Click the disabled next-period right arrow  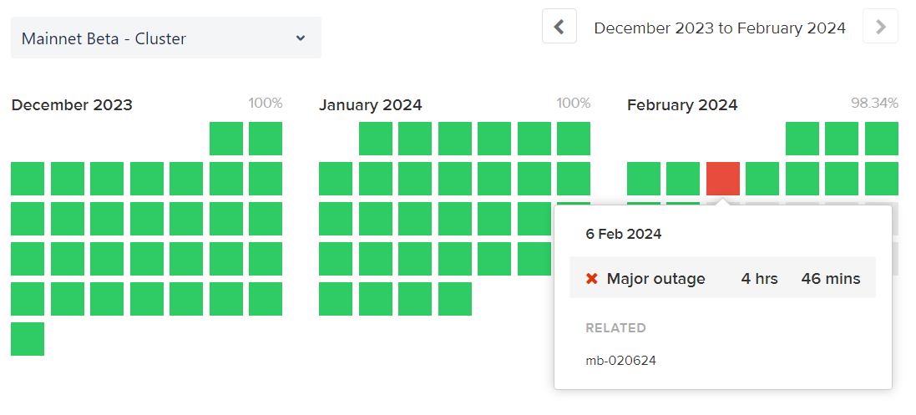[x=880, y=27]
